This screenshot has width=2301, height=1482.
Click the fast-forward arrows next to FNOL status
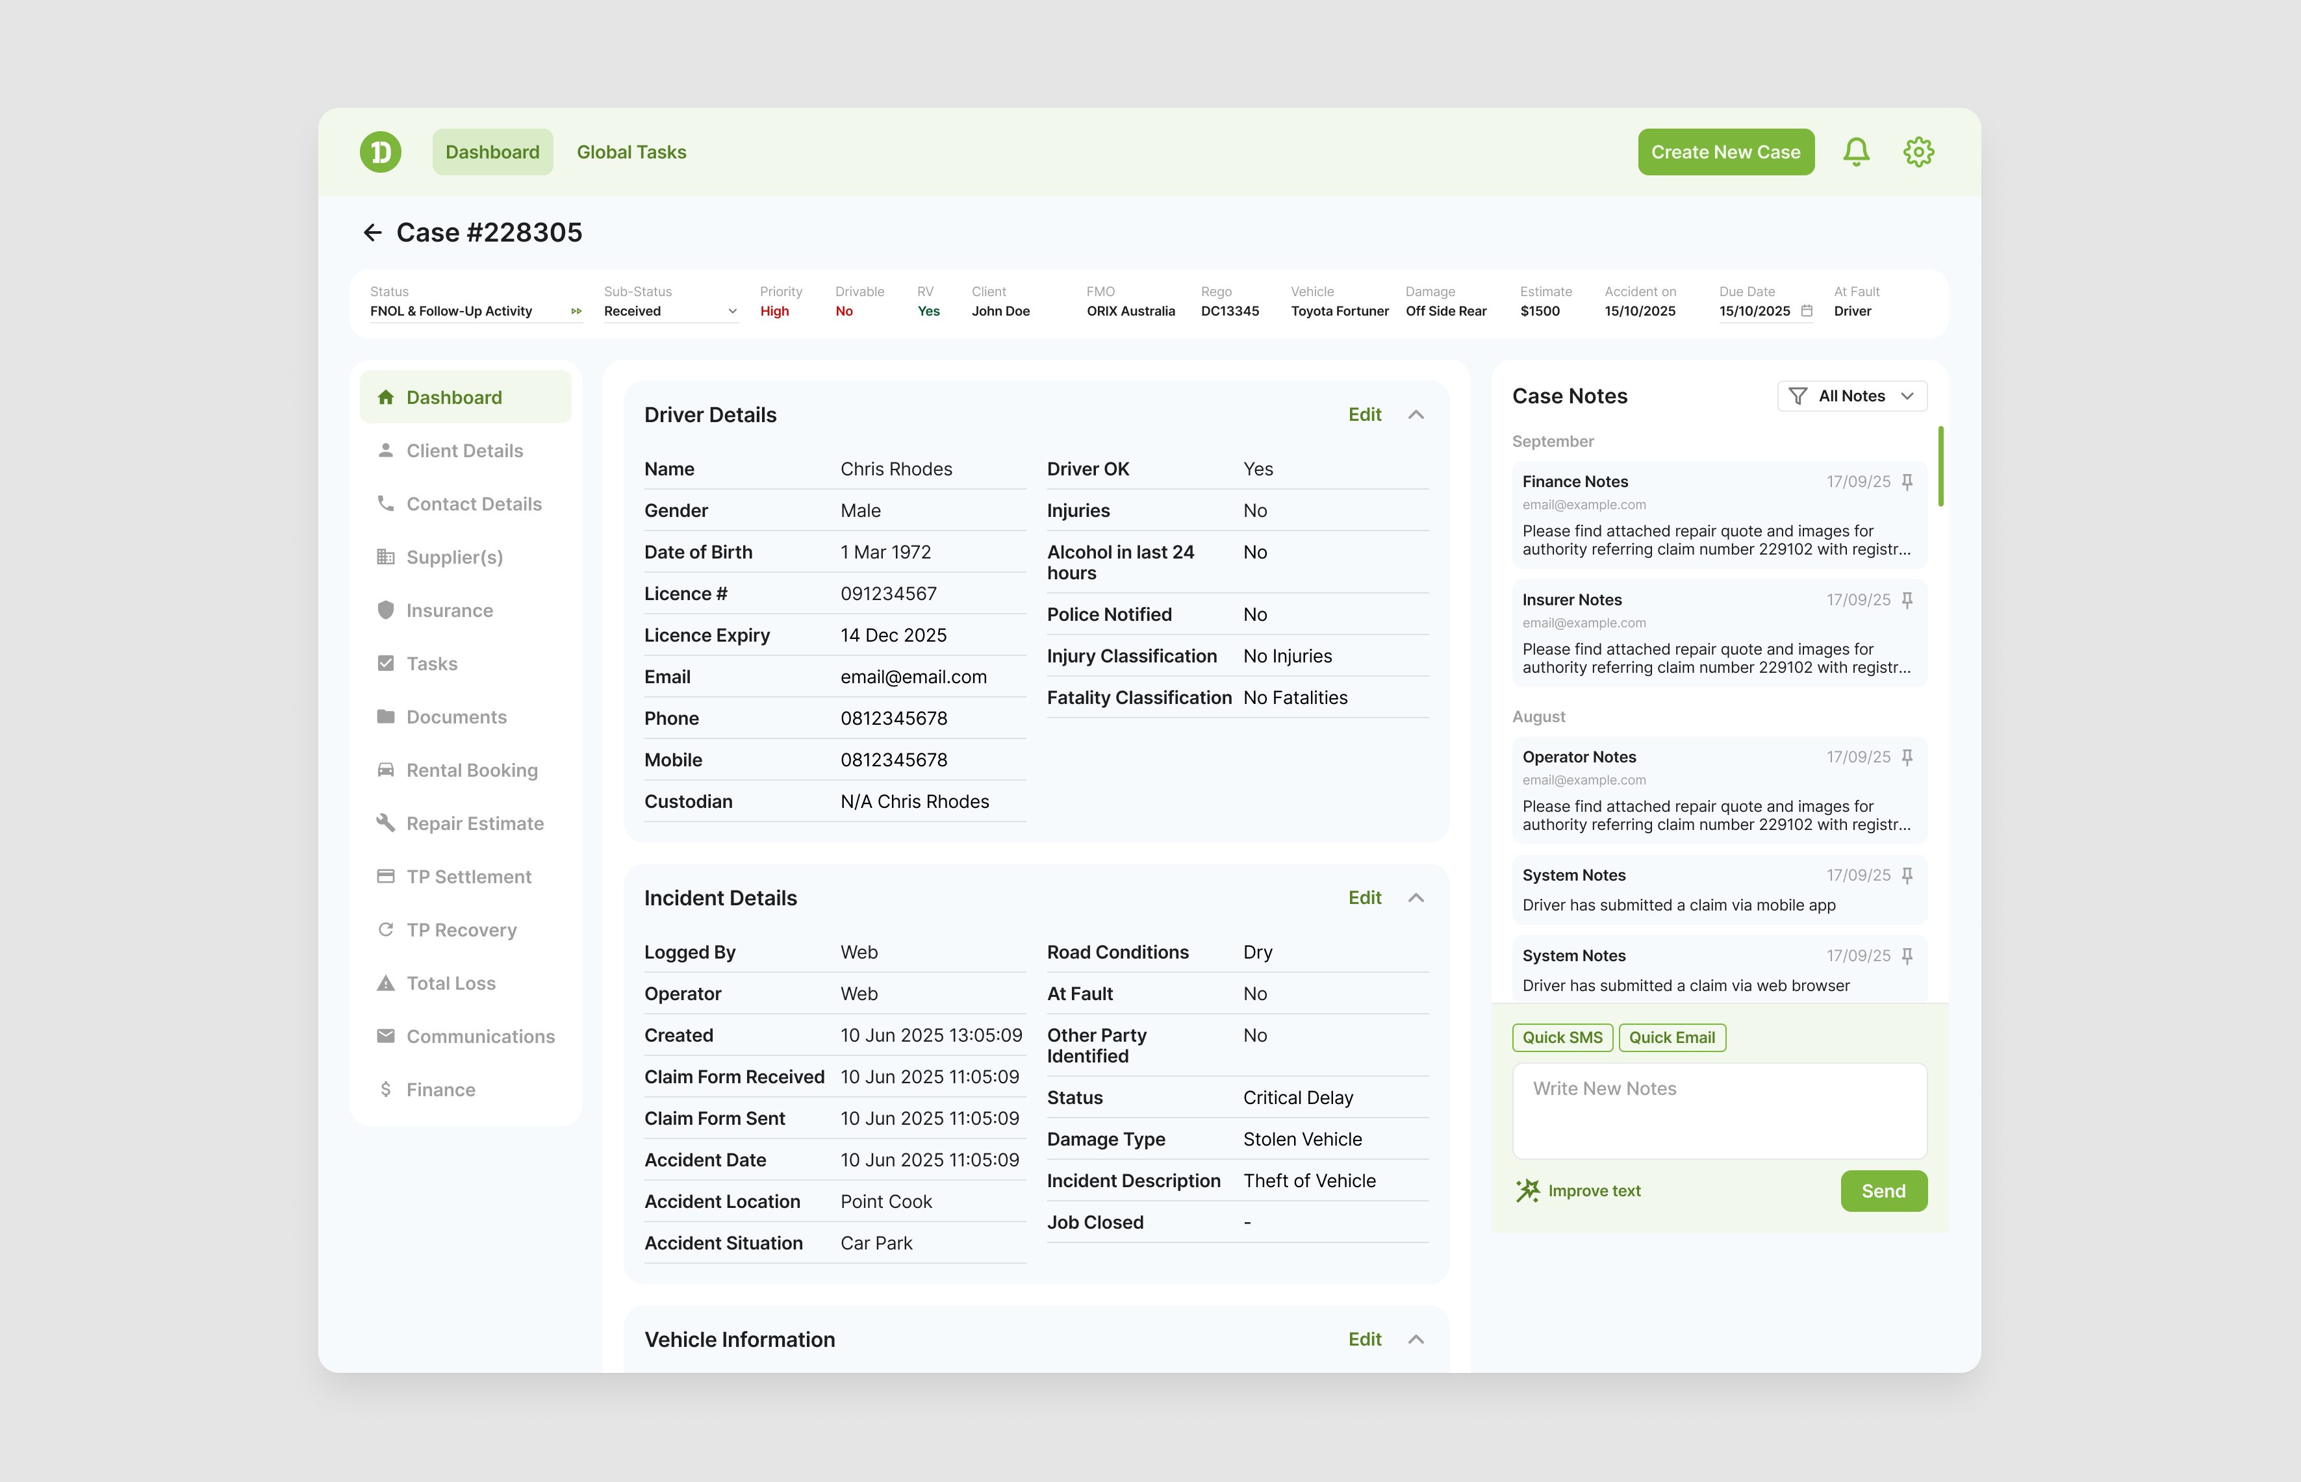pyautogui.click(x=576, y=312)
